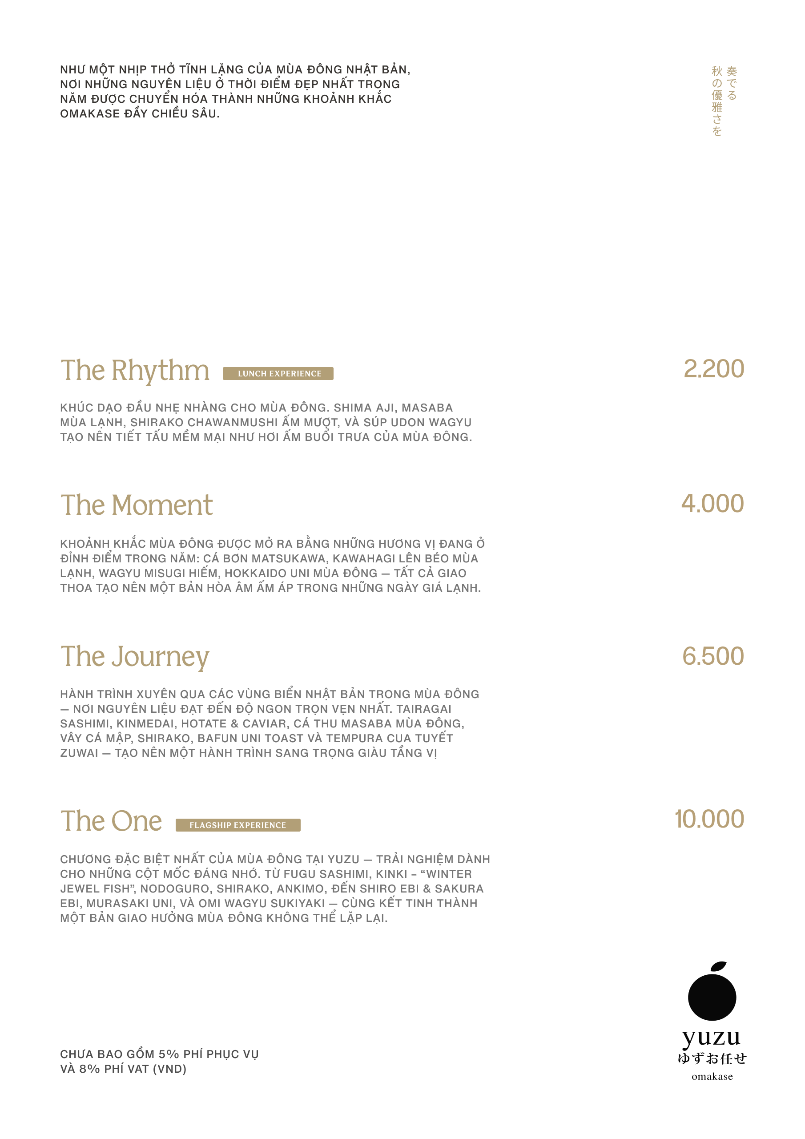Select "The Moment" menu heading

(x=137, y=505)
